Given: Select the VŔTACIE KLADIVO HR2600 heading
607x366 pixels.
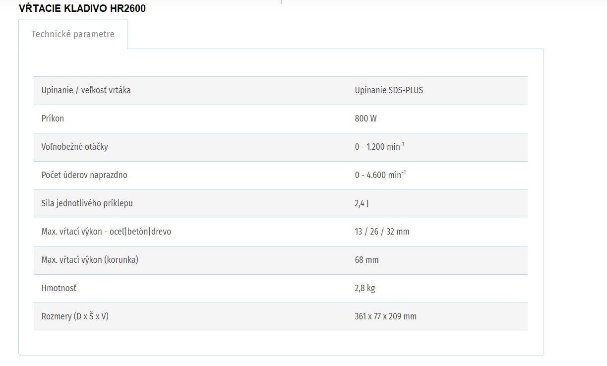Looking at the screenshot, I should (82, 8).
